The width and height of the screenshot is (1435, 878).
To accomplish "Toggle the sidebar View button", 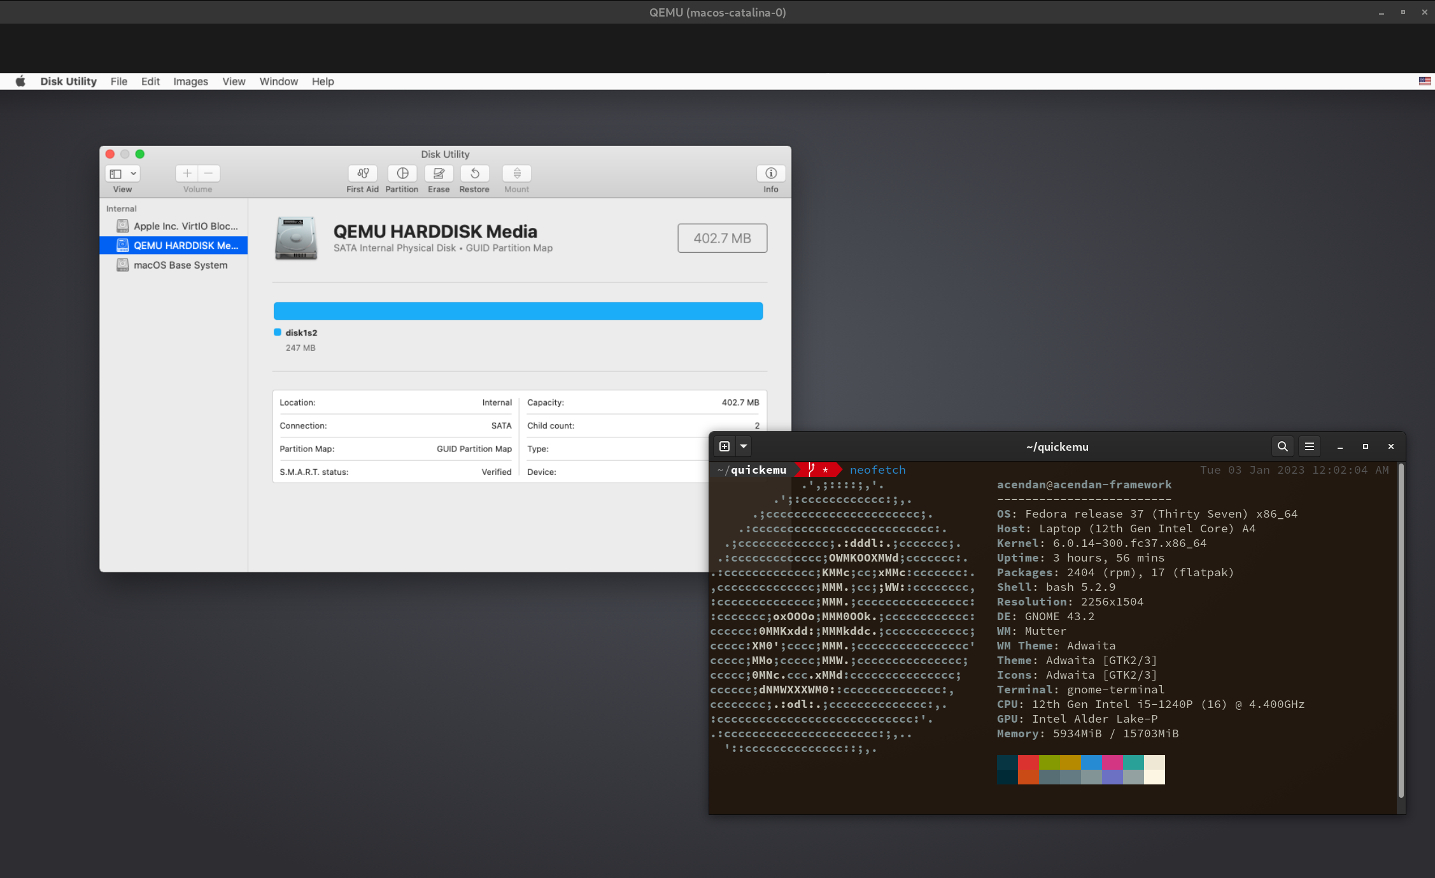I will point(116,173).
